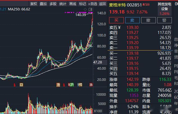Image resolution: width=178 pixels, height=114 pixels.
Task: Click the 净资 value 11.39
Action: tap(134, 112)
